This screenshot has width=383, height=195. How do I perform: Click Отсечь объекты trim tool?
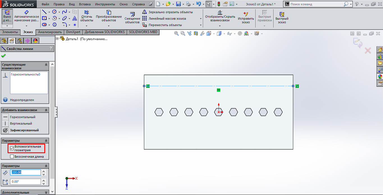pos(86,16)
